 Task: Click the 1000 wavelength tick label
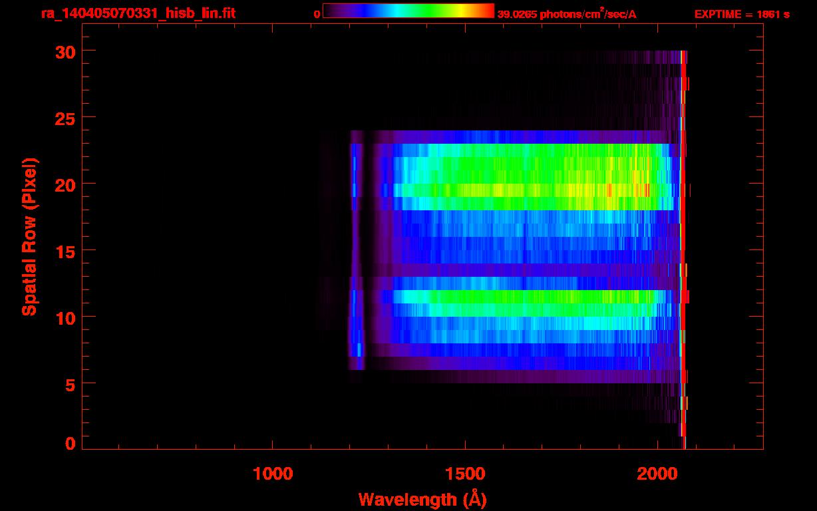point(273,474)
